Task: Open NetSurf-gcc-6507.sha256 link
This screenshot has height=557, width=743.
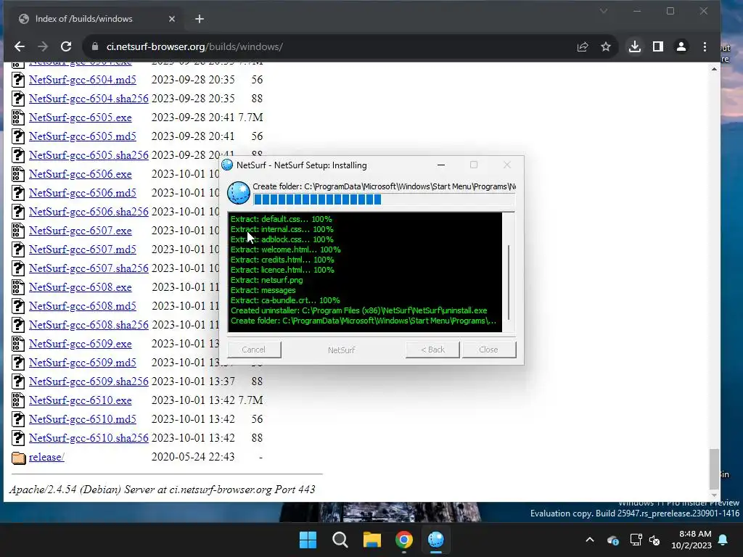Action: coord(89,268)
